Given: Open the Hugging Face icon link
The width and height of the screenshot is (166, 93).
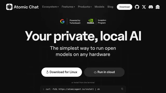Looking at the screenshot, I should 157,7.
